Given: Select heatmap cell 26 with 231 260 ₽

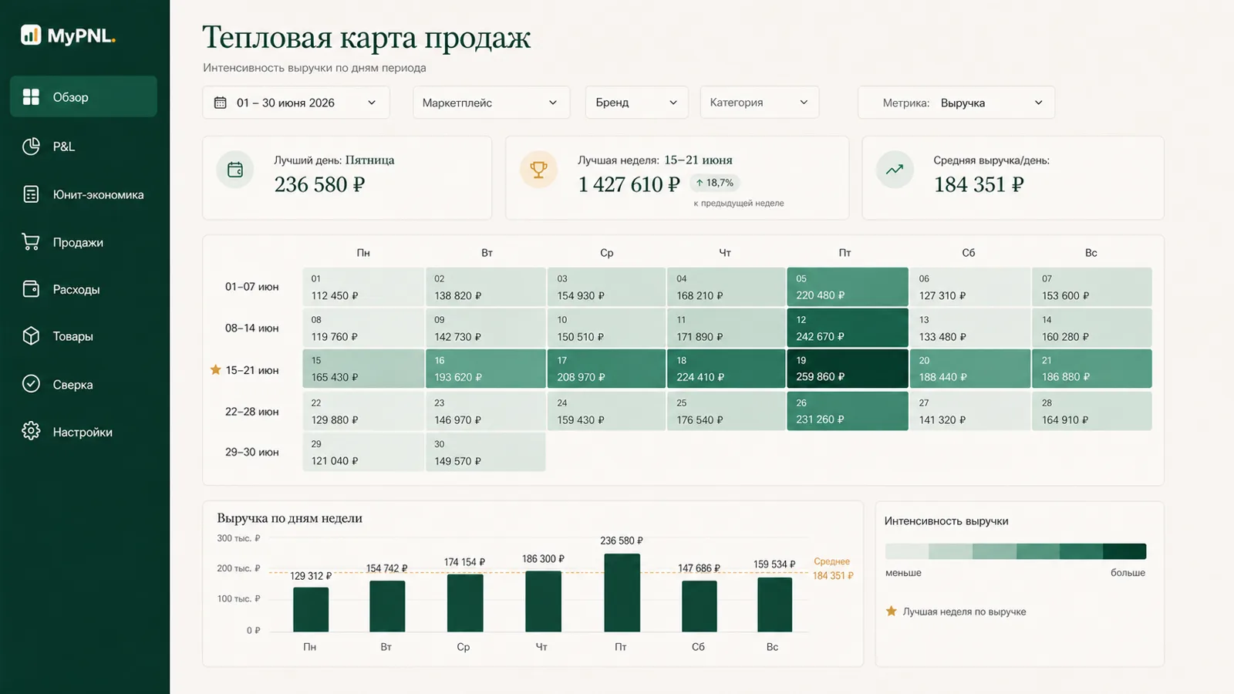Looking at the screenshot, I should pyautogui.click(x=847, y=410).
